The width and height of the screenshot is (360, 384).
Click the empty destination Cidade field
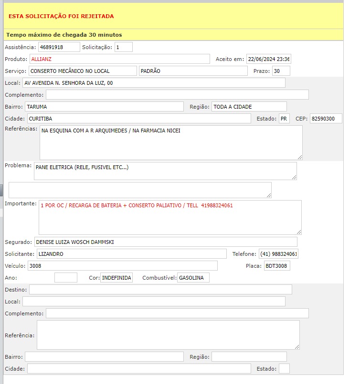pos(139,369)
